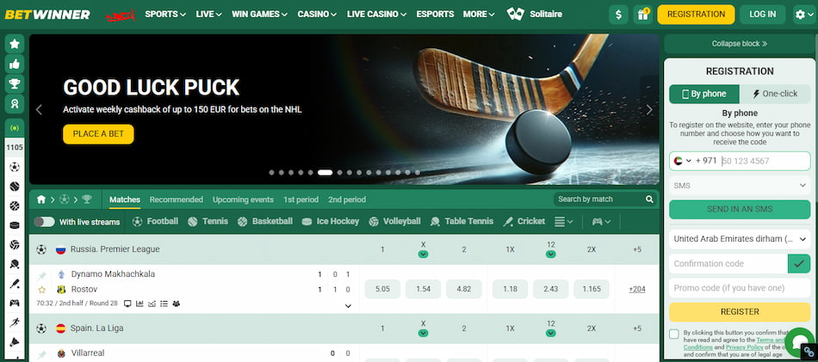Screen dimensions: 818x362
Task: Expand the Live Casino dropdown
Action: (376, 15)
